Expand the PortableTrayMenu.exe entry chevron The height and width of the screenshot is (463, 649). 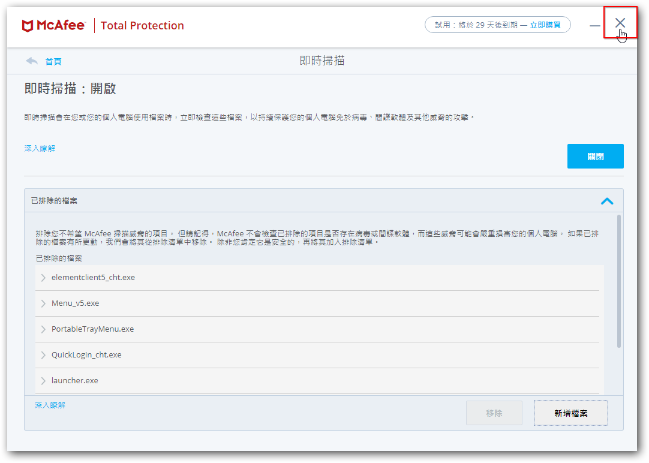[43, 329]
